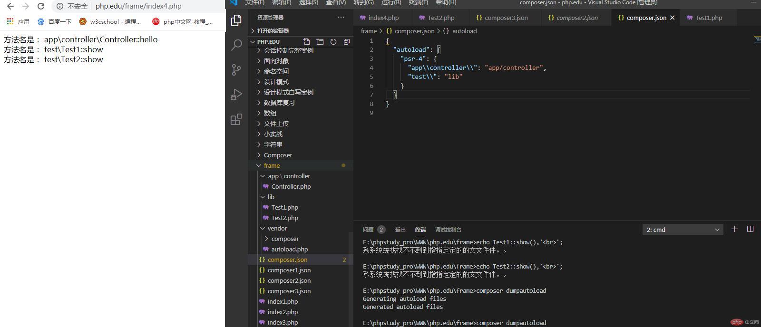Open the 输出 output panel tab
This screenshot has width=761, height=327.
(400, 230)
